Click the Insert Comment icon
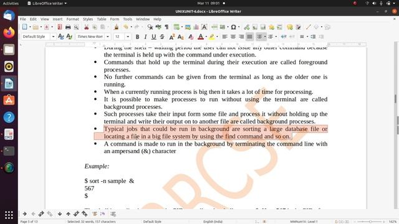 click(289, 27)
